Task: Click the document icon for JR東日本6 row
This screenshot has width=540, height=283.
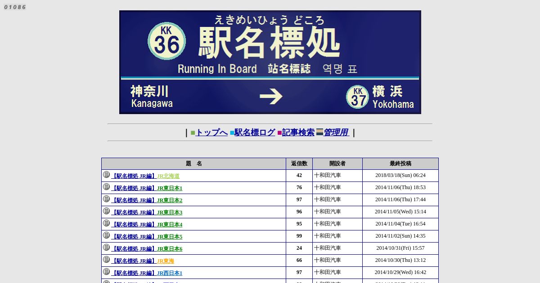Action: pyautogui.click(x=106, y=248)
